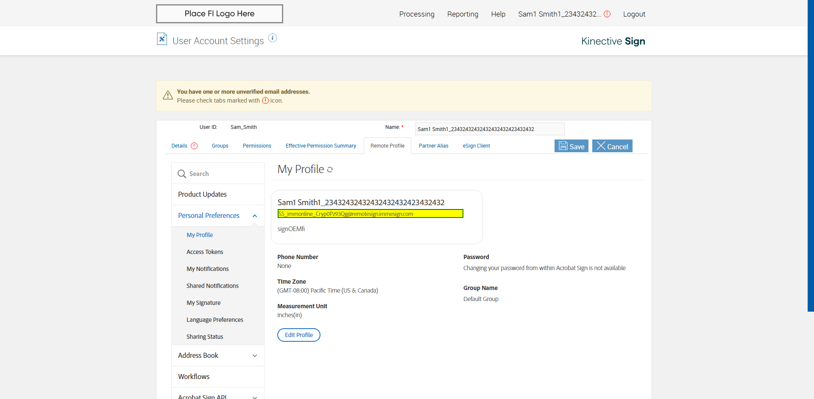
Task: Click the page vertical scrollbar
Action: [811, 156]
